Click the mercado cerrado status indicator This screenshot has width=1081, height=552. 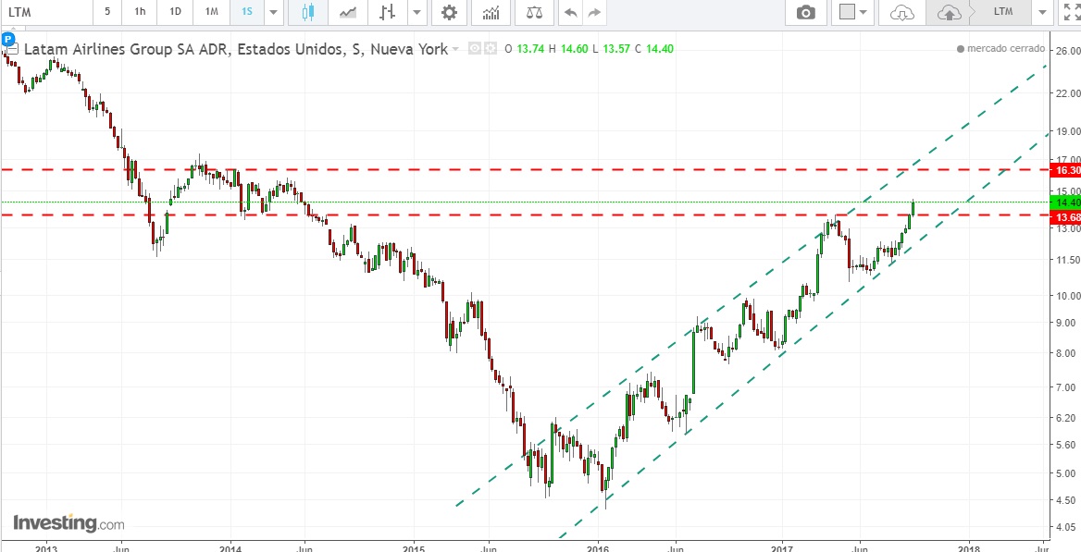click(1001, 49)
